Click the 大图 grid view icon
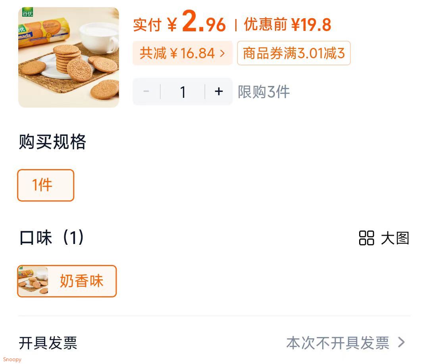Screen dimensions: 427x364 coord(366,238)
